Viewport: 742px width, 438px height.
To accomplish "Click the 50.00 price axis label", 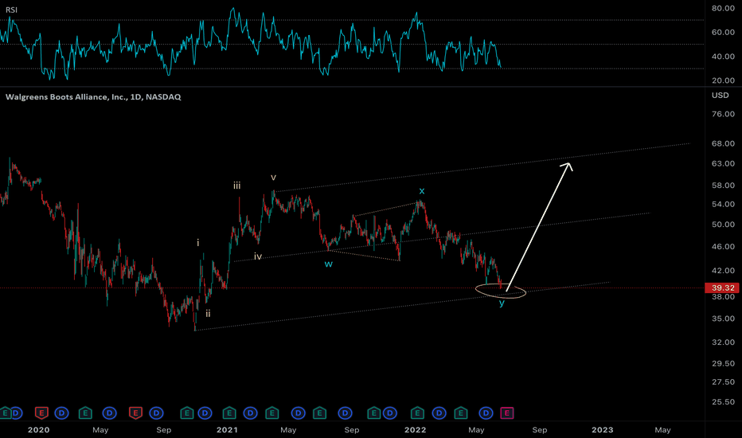I will pyautogui.click(x=723, y=225).
